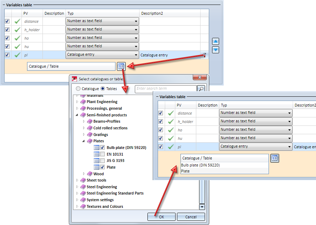Click the Cold rolled sections book icon
Screen dimensions: 316x225
click(x=90, y=128)
